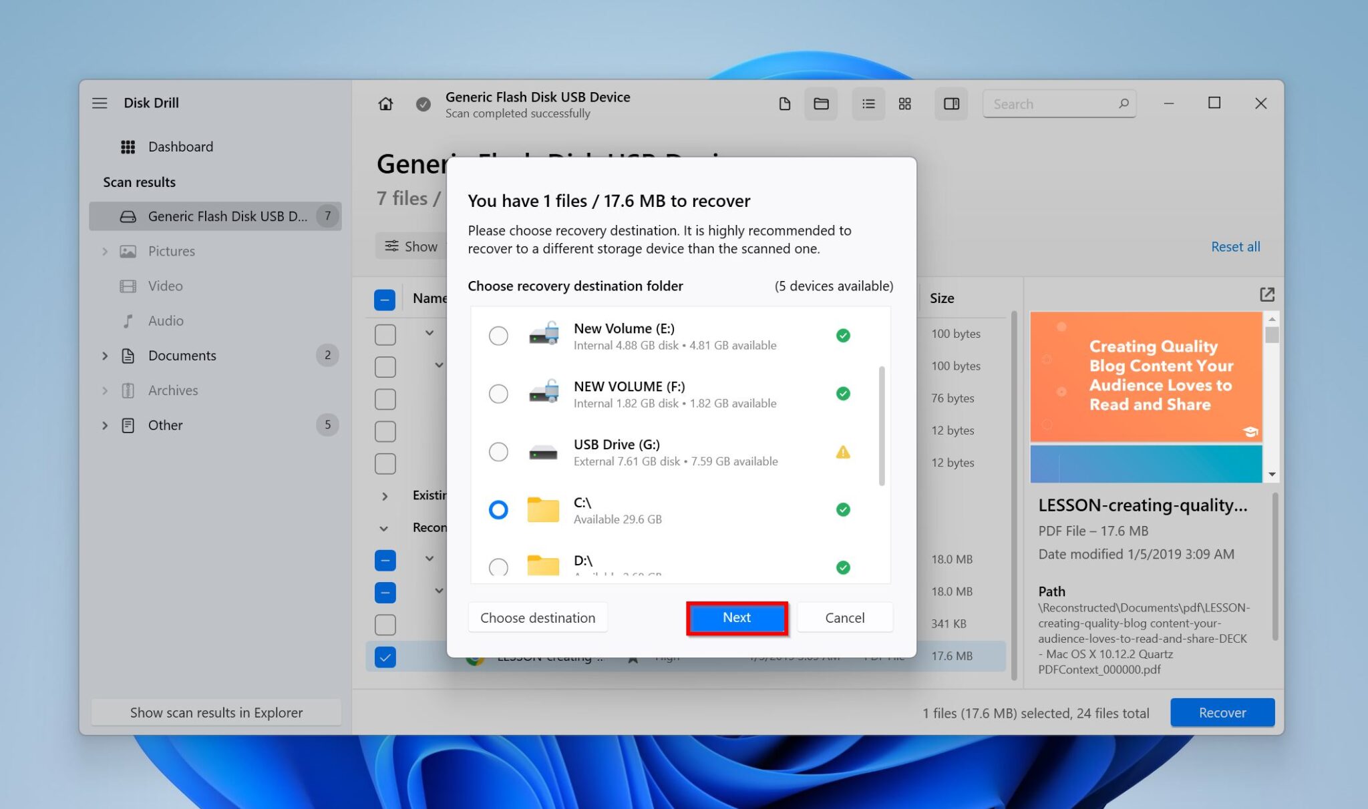Click the Size column header
This screenshot has height=809, width=1368.
coord(942,298)
